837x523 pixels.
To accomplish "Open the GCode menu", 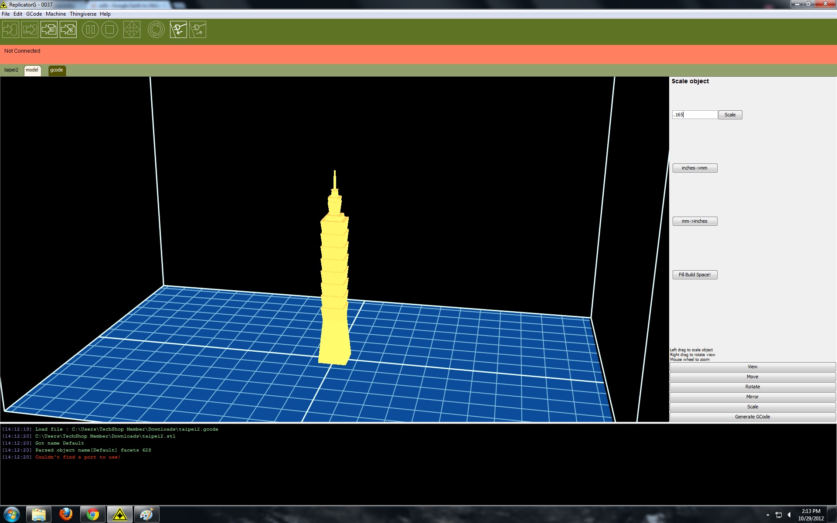I will [34, 14].
